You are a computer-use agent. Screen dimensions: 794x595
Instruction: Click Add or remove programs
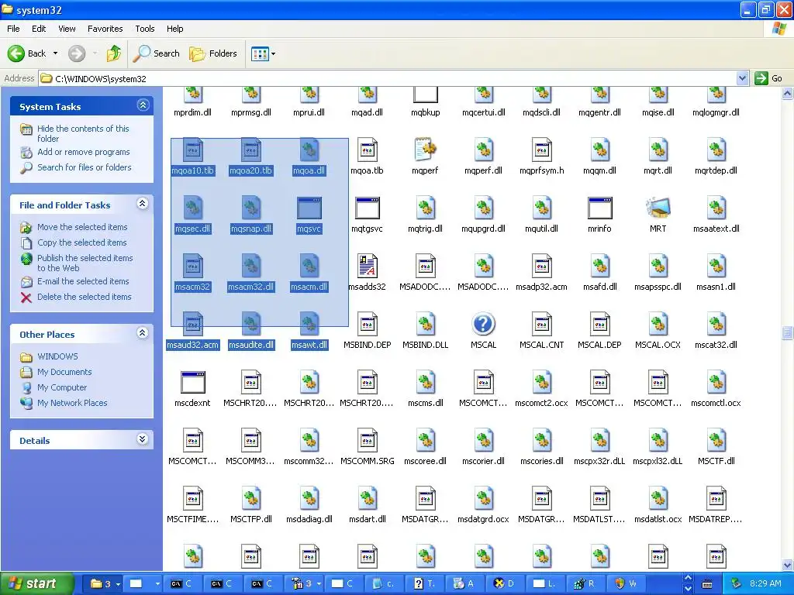(x=83, y=152)
